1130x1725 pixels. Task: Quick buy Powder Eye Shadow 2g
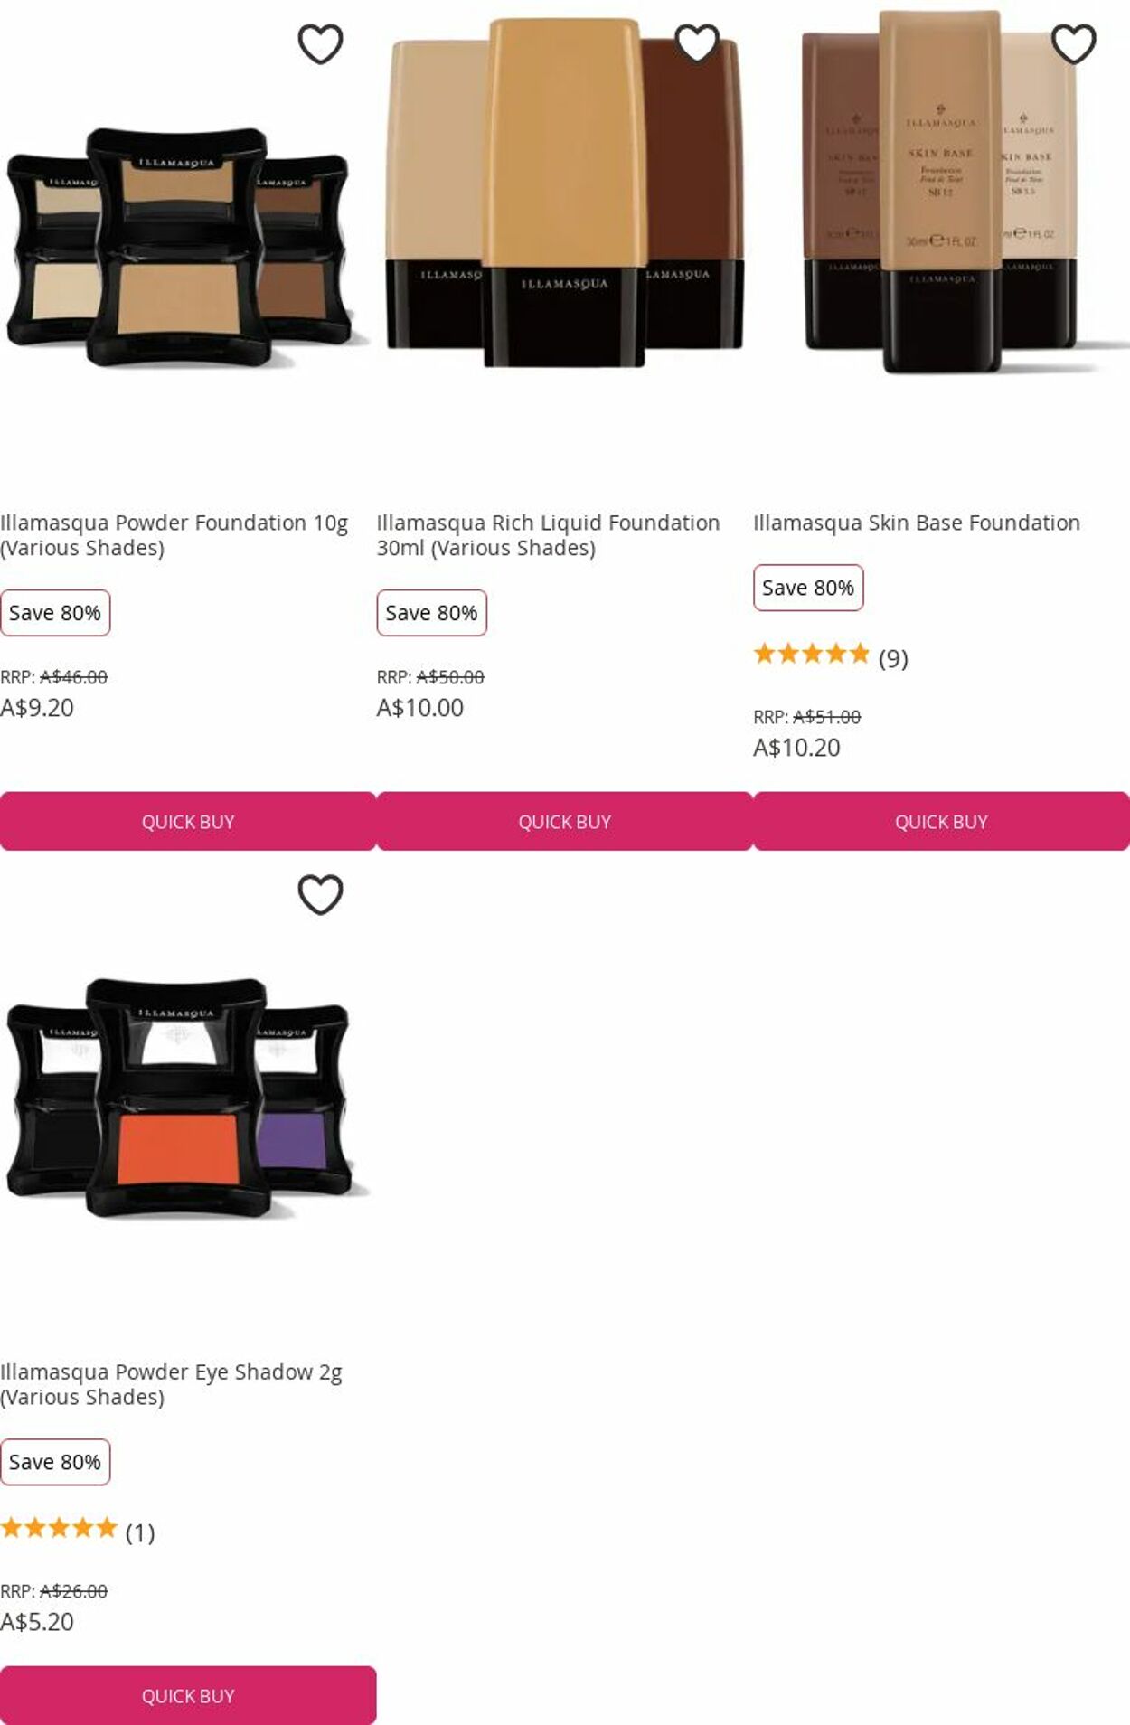pyautogui.click(x=188, y=1695)
